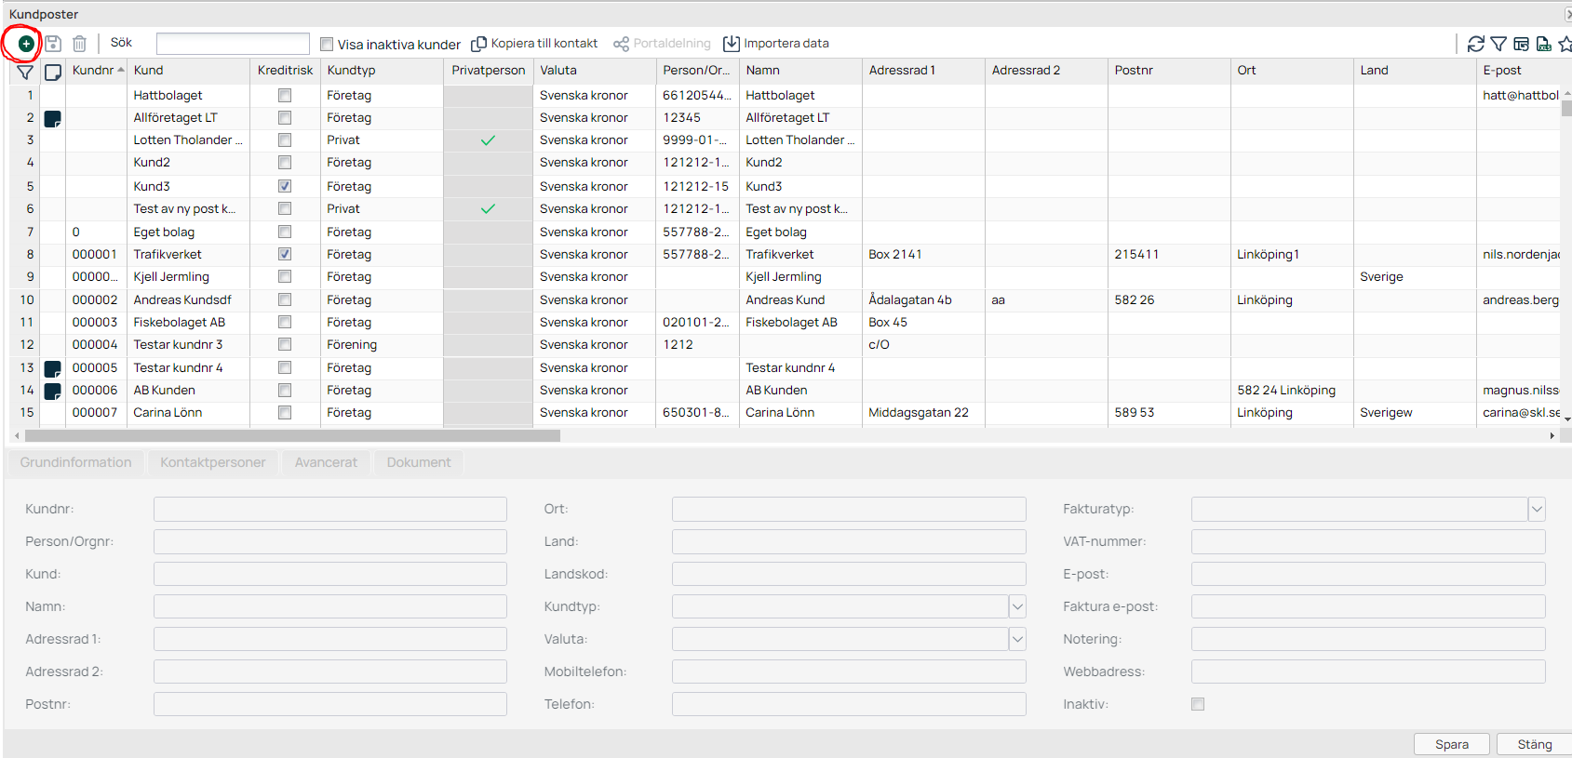The width and height of the screenshot is (1572, 758).
Task: Click the Webbadress input field
Action: coord(1368,672)
